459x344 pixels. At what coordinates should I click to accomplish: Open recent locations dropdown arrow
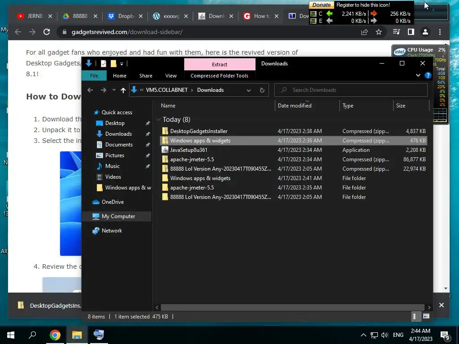pos(114,90)
